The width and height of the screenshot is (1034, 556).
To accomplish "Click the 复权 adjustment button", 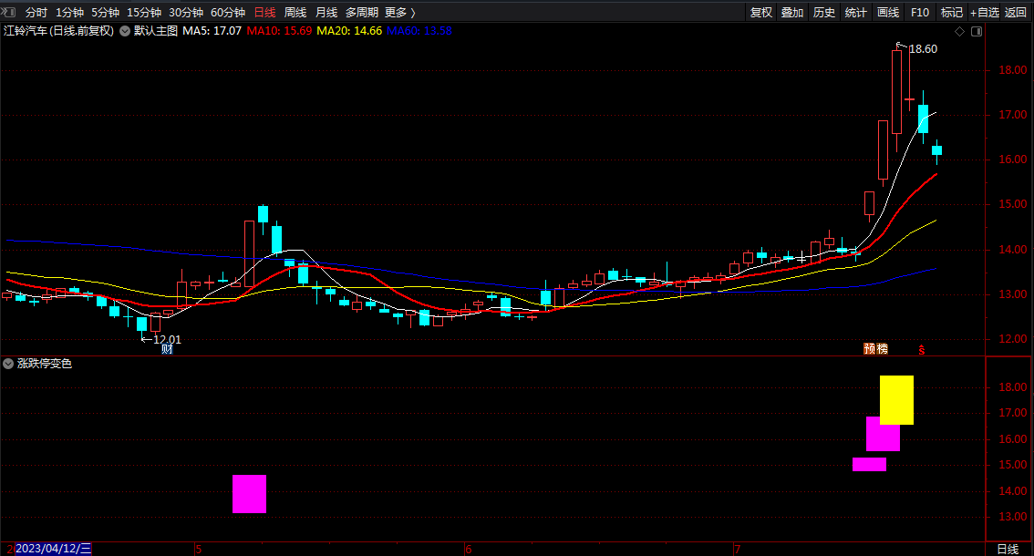I will pyautogui.click(x=761, y=13).
